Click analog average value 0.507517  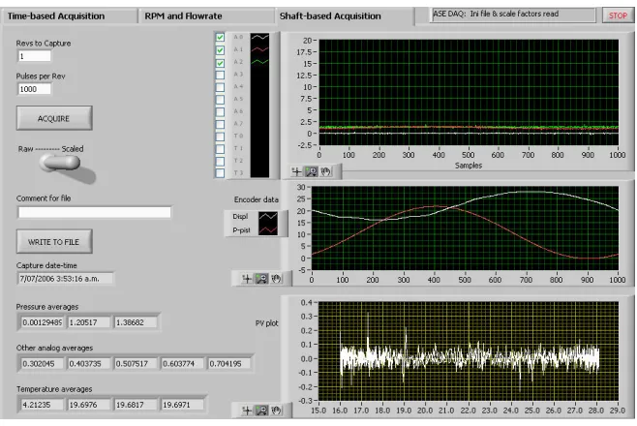[136, 363]
